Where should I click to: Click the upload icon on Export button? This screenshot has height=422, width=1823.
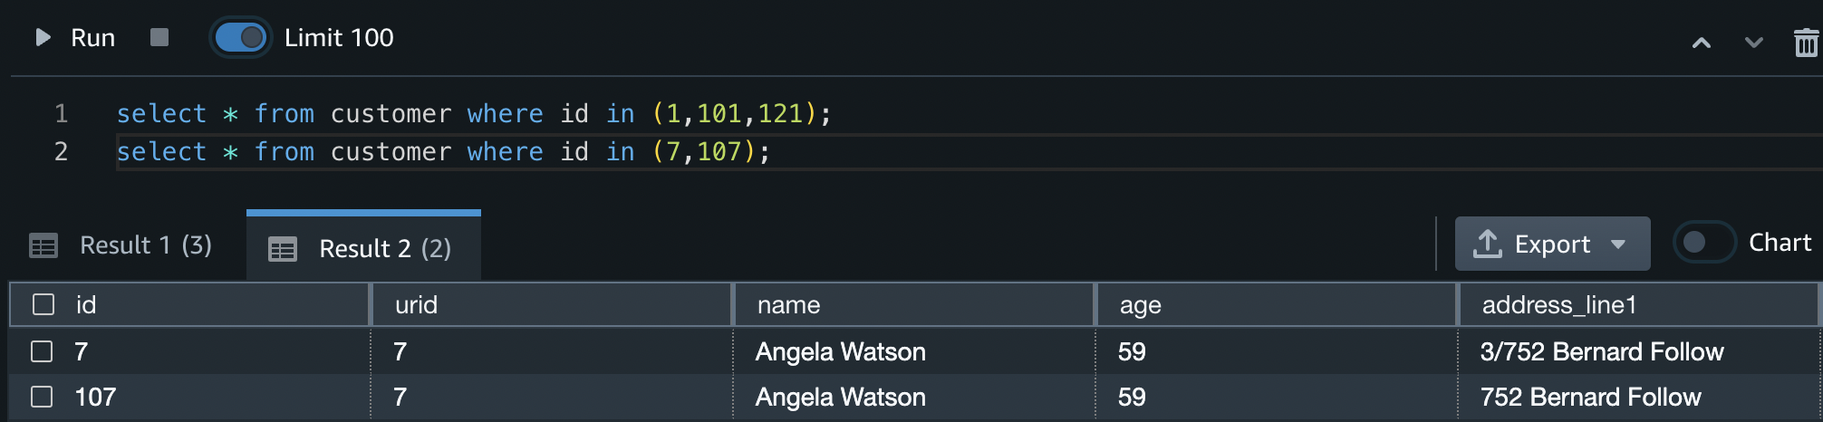tap(1487, 244)
